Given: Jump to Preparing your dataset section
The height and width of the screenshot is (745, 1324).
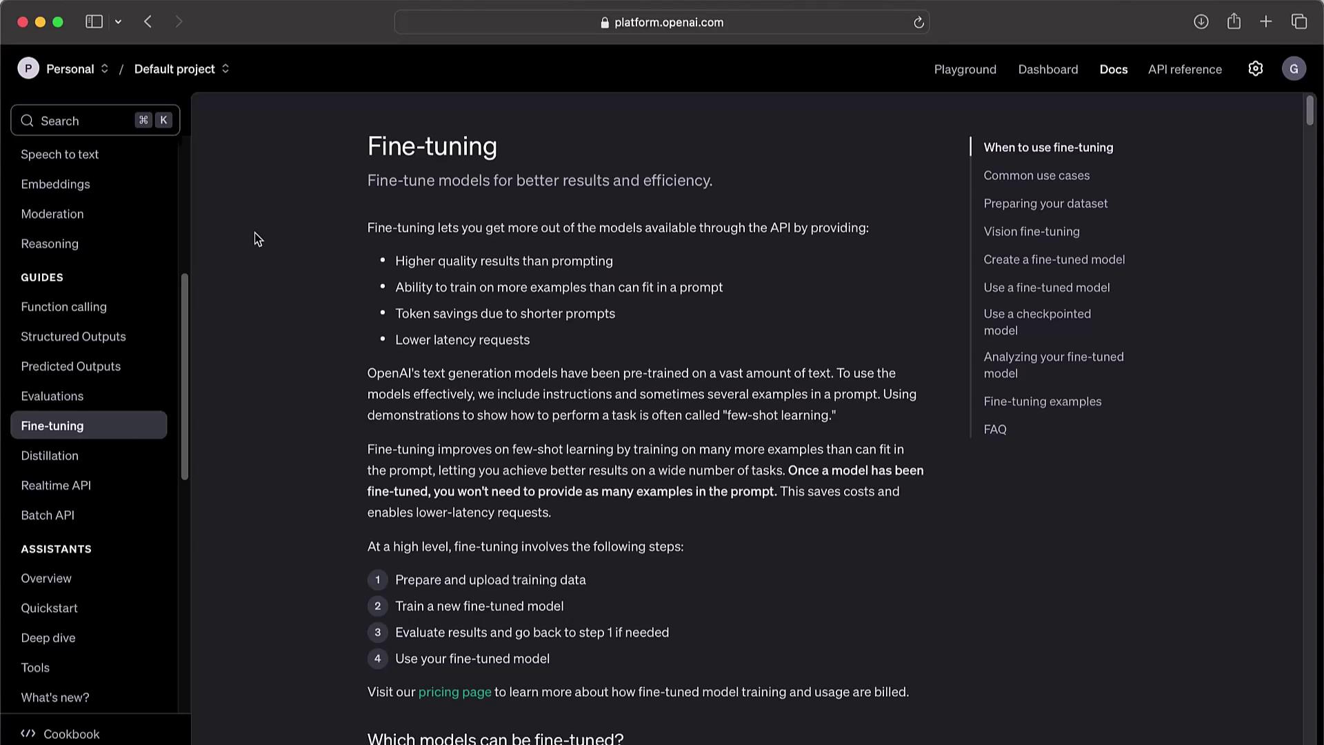Looking at the screenshot, I should 1045,203.
